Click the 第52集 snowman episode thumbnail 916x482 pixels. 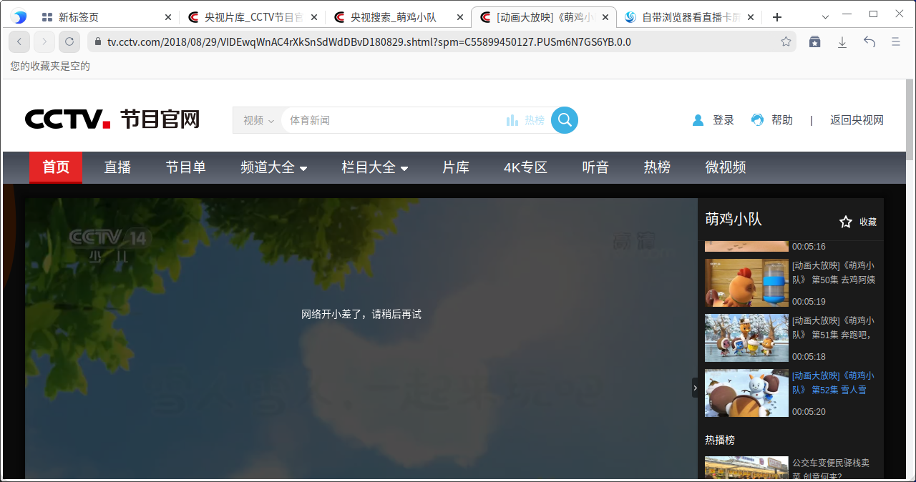tap(746, 393)
